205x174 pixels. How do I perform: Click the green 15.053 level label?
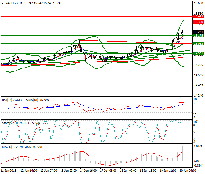198,44
